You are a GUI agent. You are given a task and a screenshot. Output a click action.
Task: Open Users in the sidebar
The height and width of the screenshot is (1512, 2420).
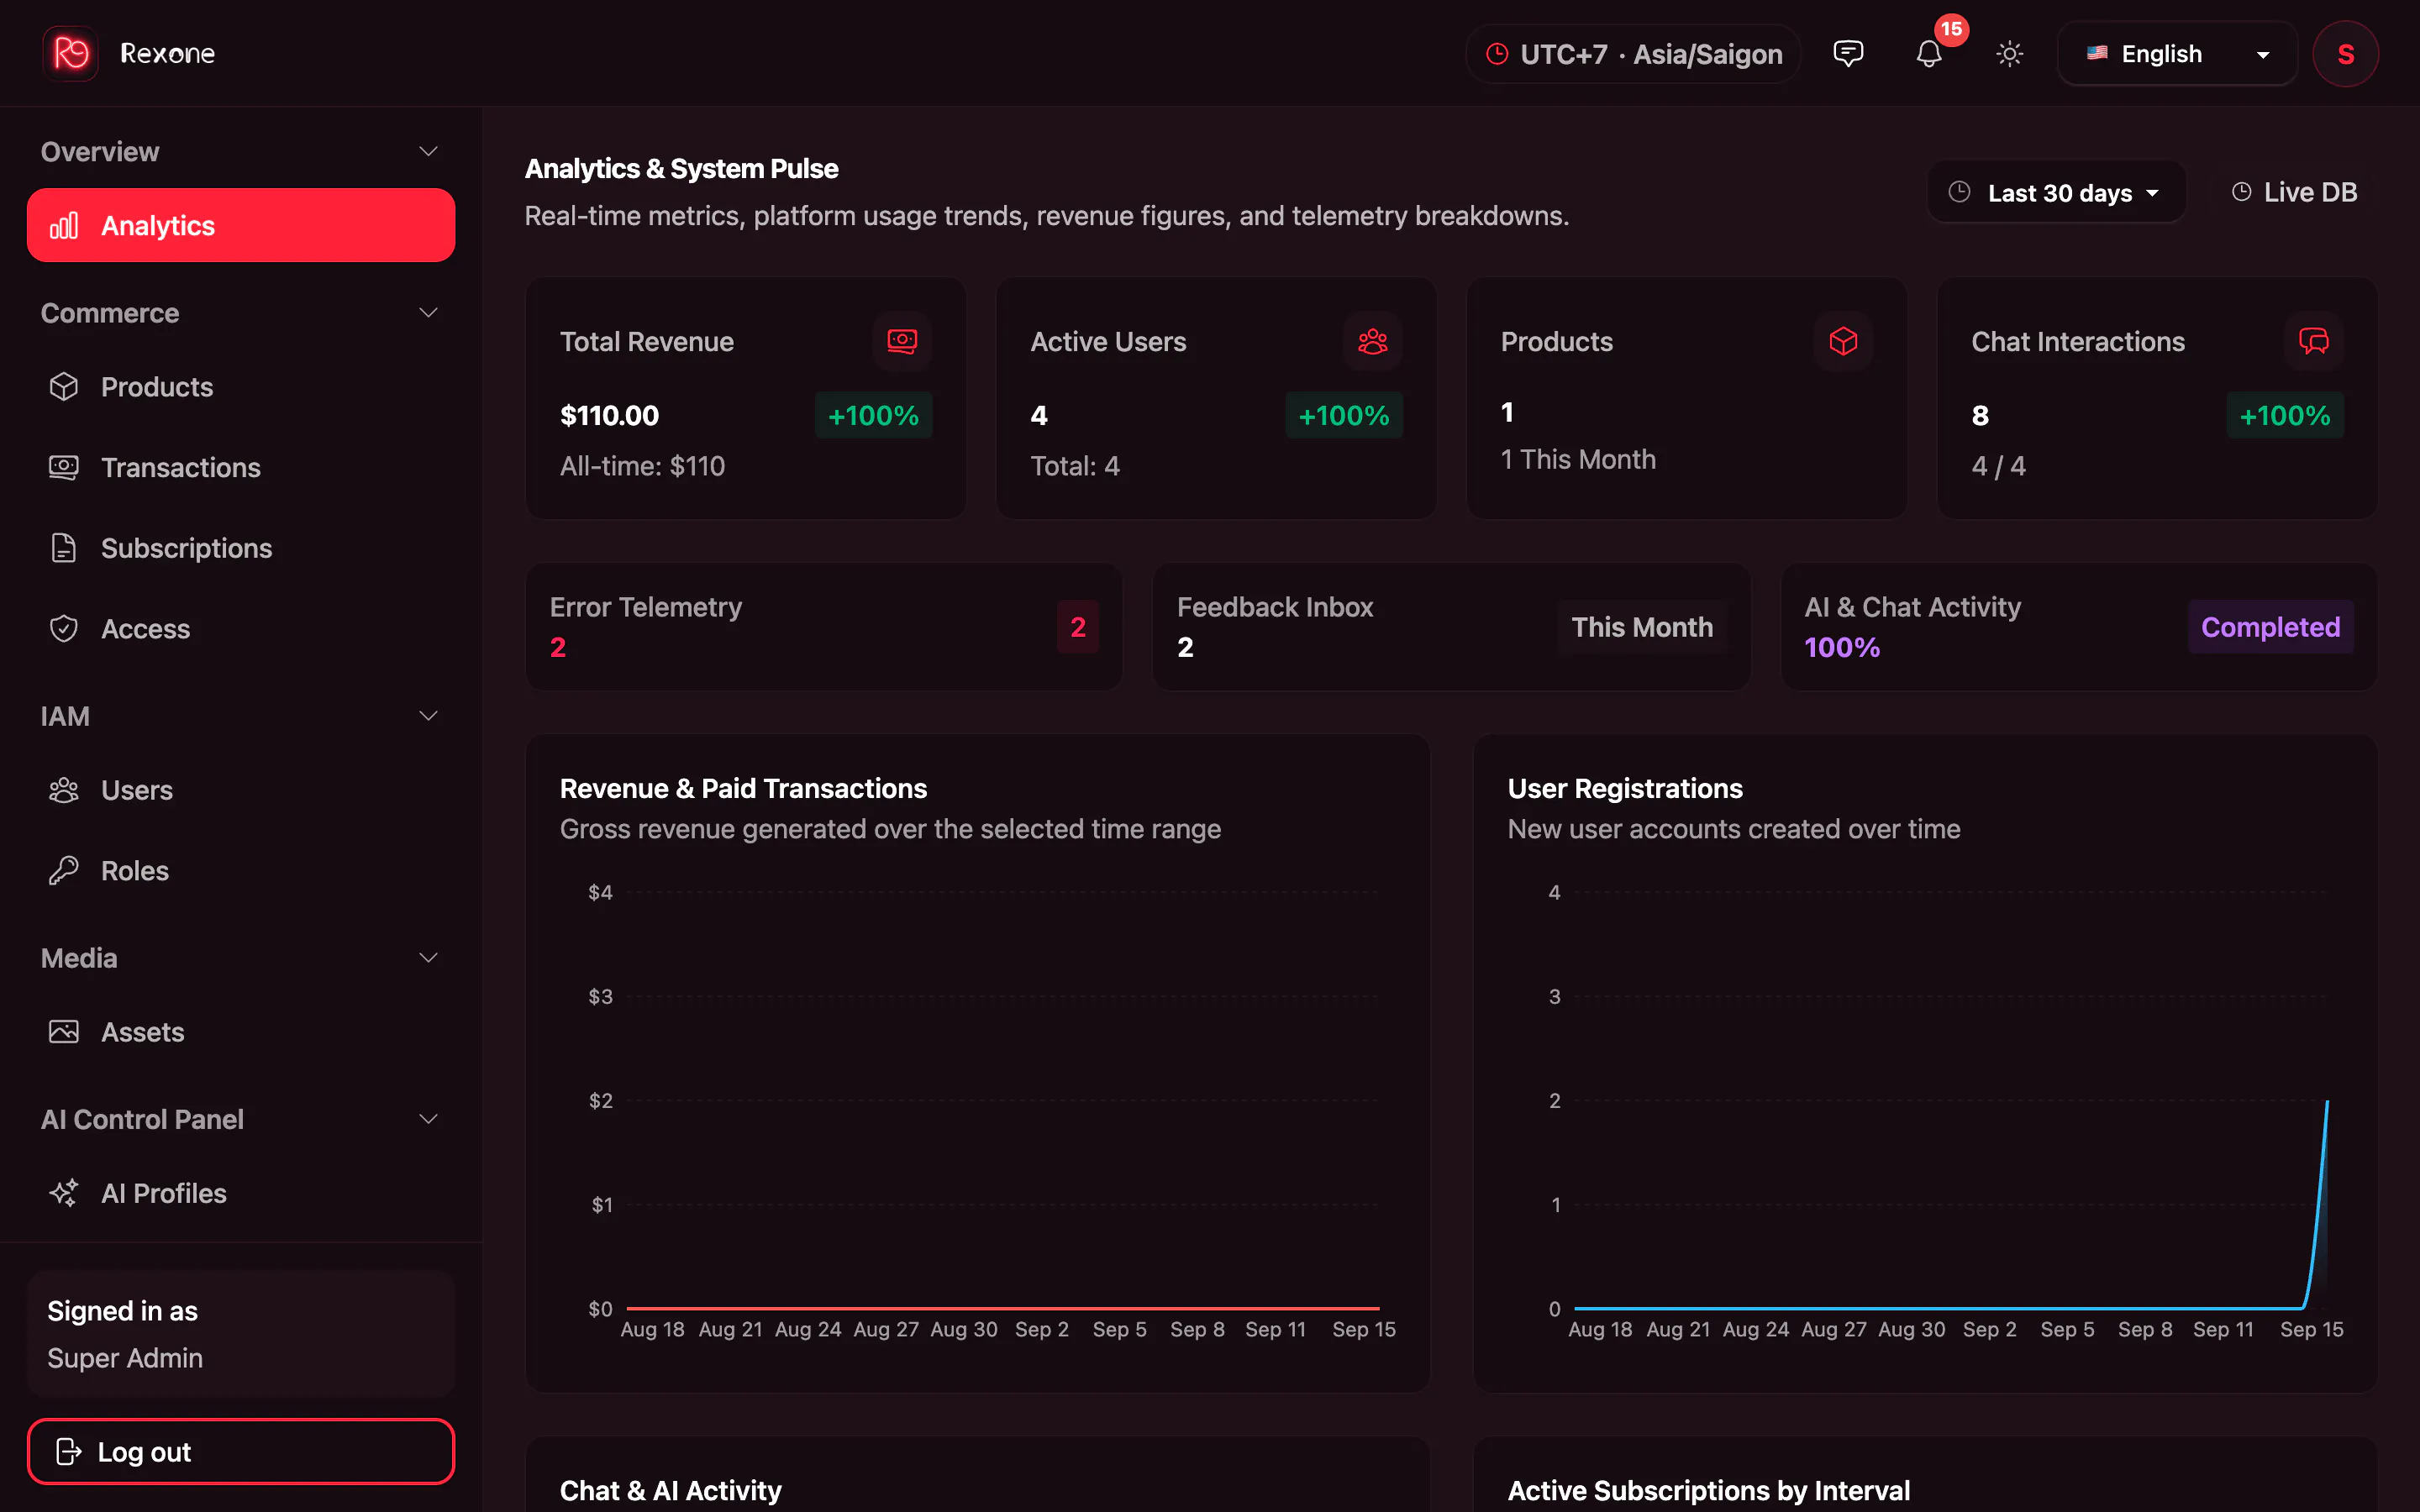tap(241, 790)
